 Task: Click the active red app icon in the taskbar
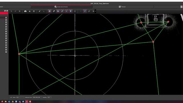tap(27, 102)
